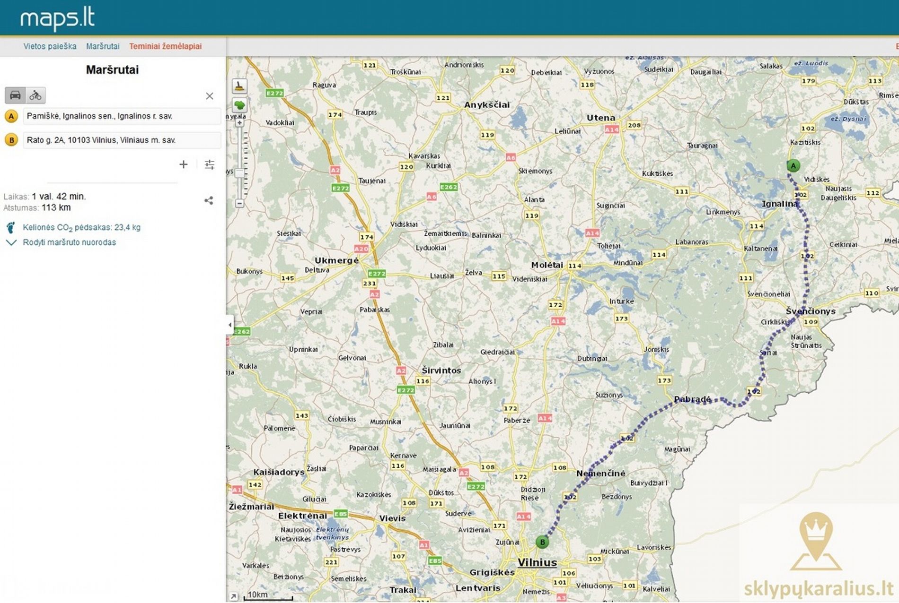Close the Maršrutai route panel
This screenshot has width=899, height=603.
(210, 96)
